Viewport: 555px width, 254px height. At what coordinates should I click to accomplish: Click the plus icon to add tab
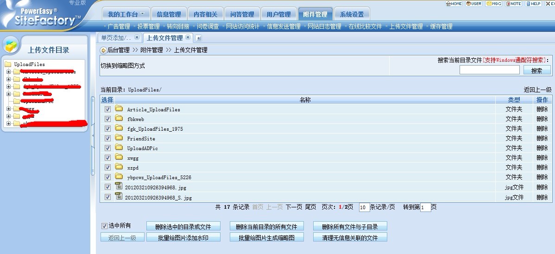coord(199,38)
